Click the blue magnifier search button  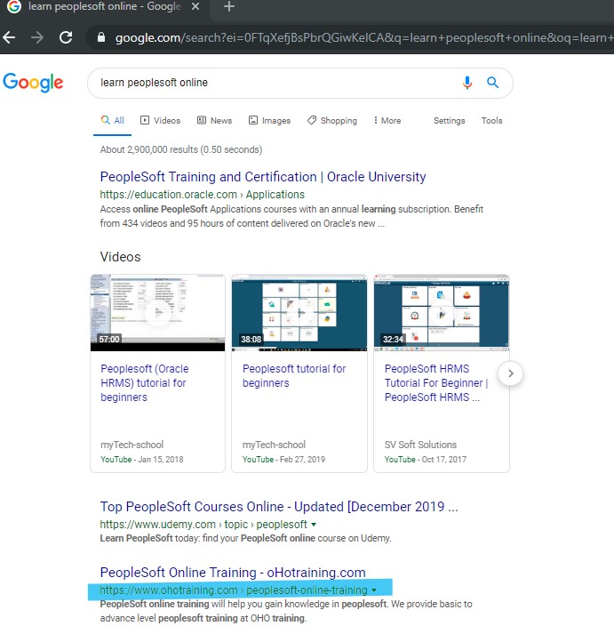pos(492,83)
